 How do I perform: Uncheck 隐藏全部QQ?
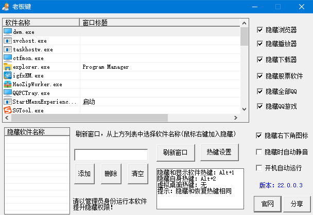pos(260,91)
